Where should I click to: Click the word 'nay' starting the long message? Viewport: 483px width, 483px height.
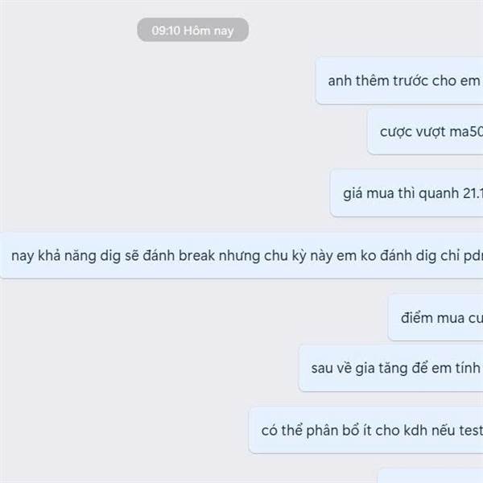[23, 256]
